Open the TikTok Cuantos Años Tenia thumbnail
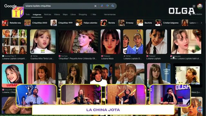The image size is (206, 116). click(43, 42)
